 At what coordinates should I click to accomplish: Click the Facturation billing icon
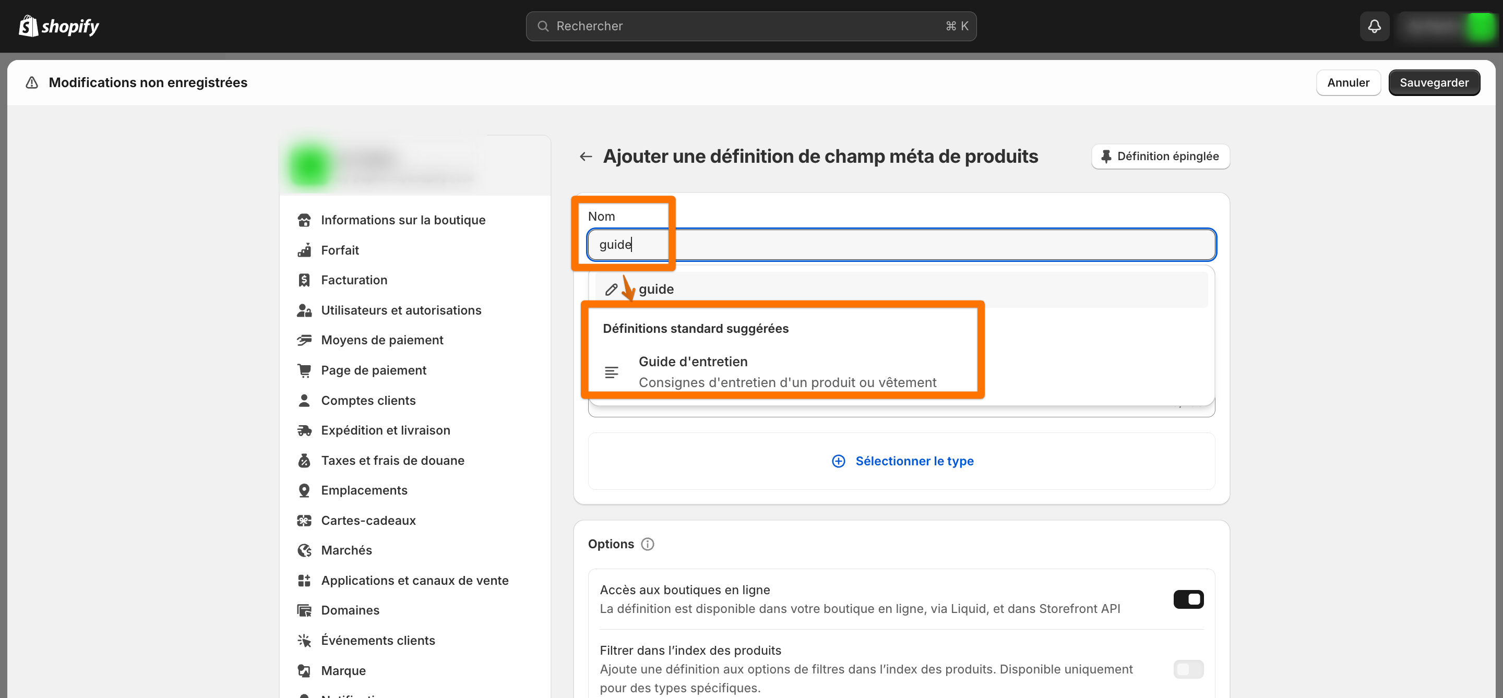(304, 280)
